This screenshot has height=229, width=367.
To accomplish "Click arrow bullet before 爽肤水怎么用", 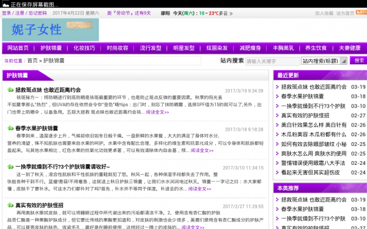I will 277,153.
